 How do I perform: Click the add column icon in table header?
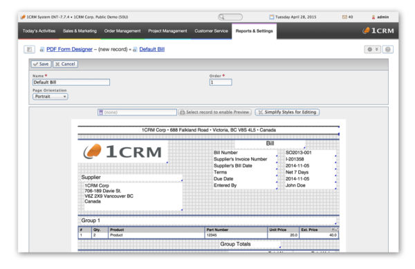(x=333, y=230)
